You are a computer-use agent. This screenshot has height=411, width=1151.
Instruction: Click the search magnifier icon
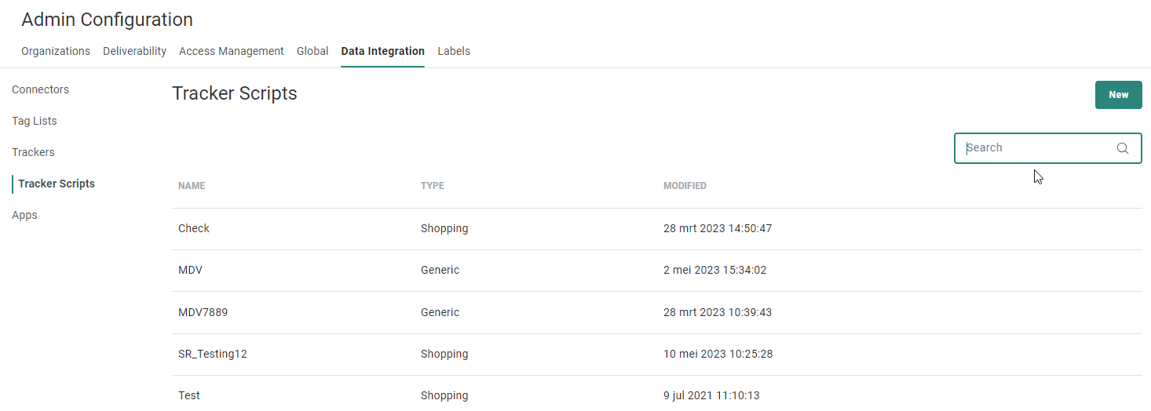point(1122,148)
